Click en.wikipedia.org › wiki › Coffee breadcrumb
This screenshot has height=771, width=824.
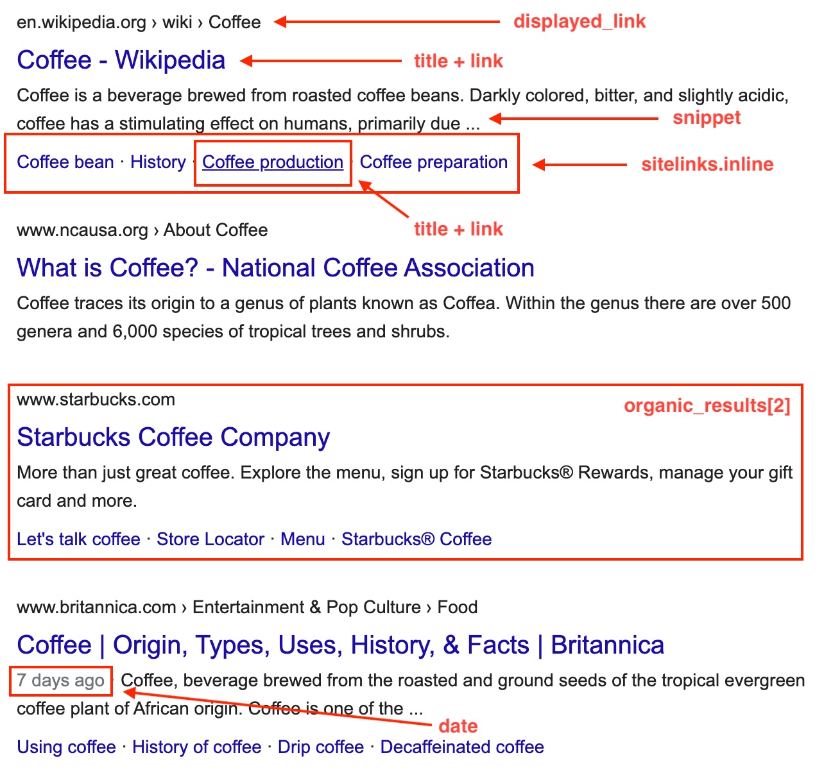coord(139,22)
